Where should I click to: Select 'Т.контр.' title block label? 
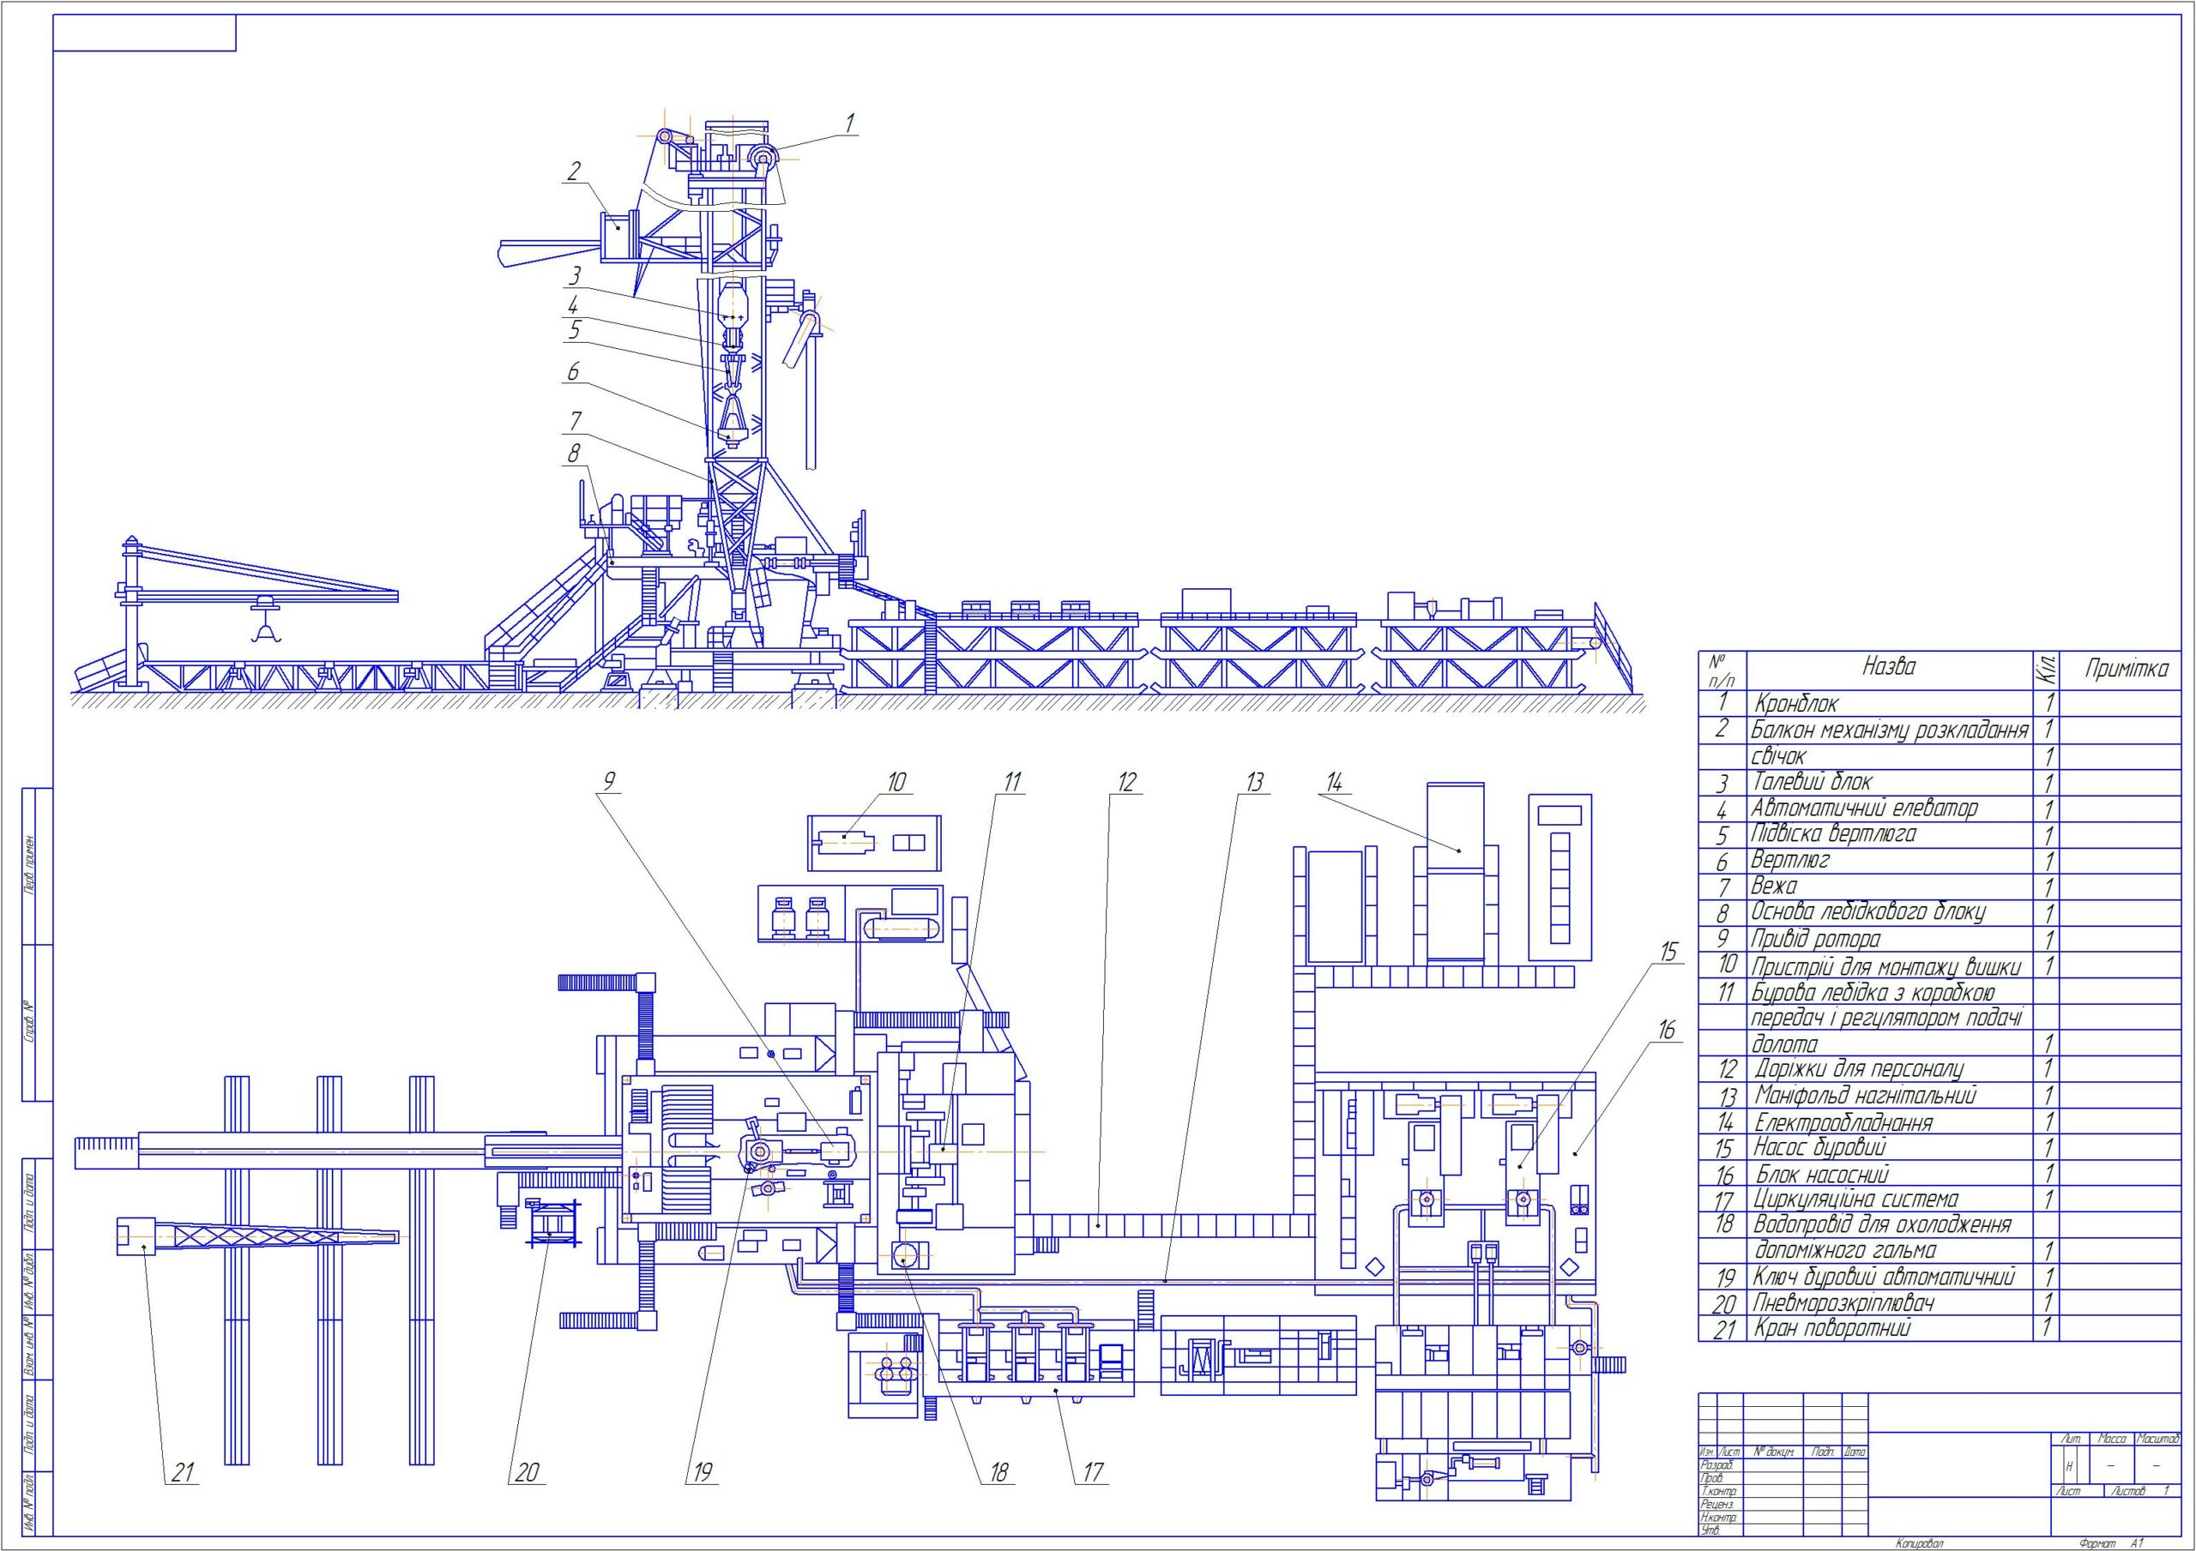[x=1718, y=1492]
